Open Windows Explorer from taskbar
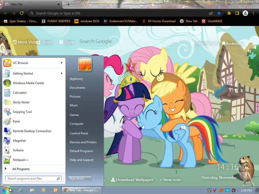The image size is (259, 194). [x=32, y=190]
